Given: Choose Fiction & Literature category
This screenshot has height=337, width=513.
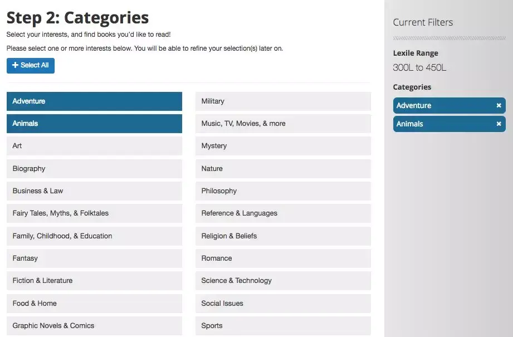Looking at the screenshot, I should point(94,281).
